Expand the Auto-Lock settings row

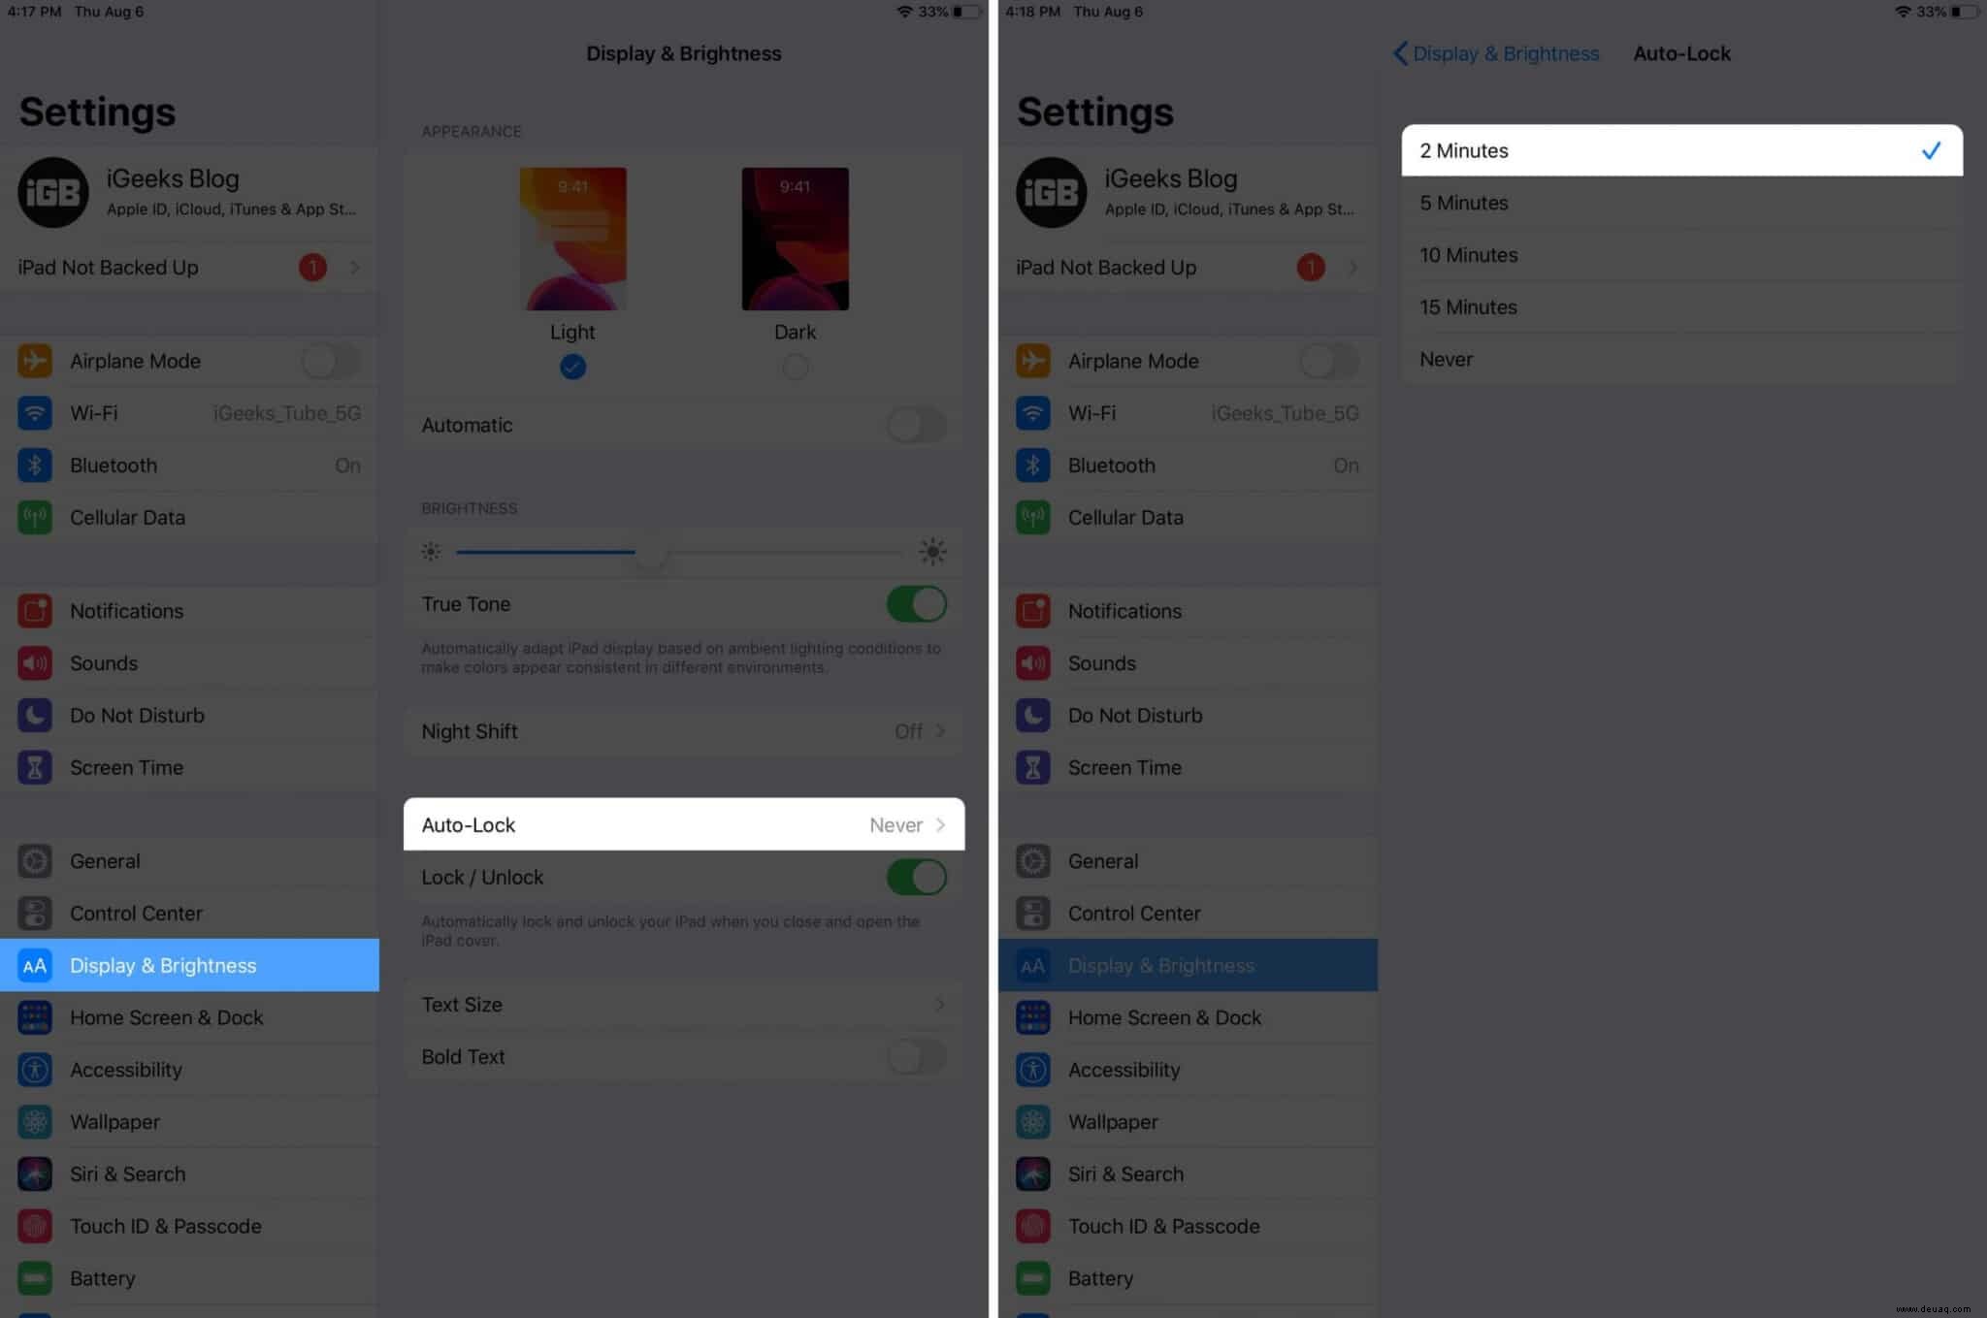click(x=682, y=823)
